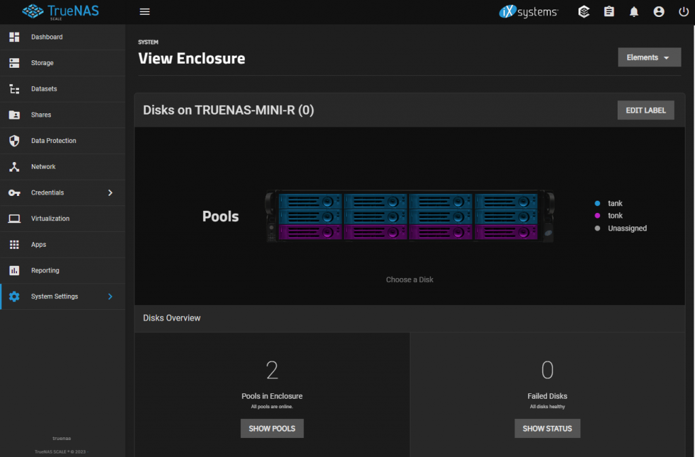Click the EDIT LABEL button

click(x=646, y=111)
